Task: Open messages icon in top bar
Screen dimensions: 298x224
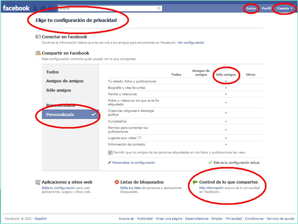Action: (43, 8)
